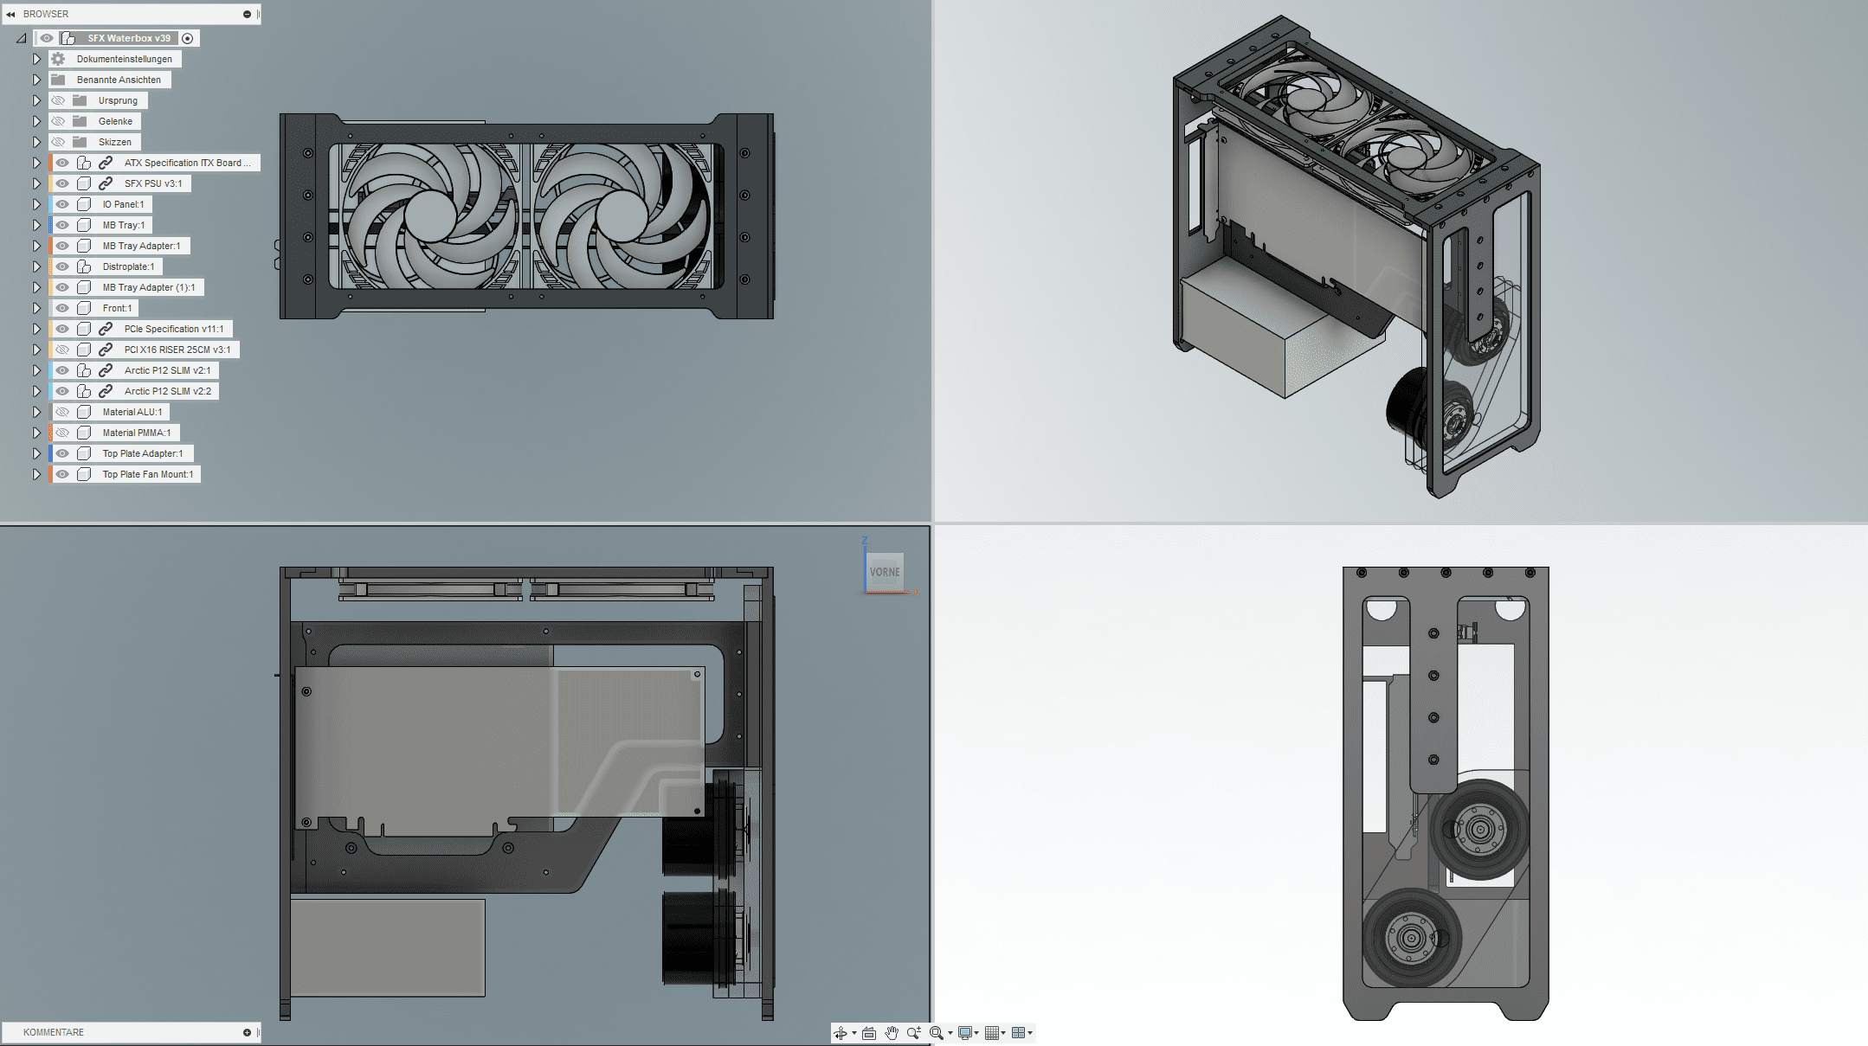Image resolution: width=1868 pixels, height=1046 pixels.
Task: Expand the Distroplate:1 node
Action: pos(36,266)
